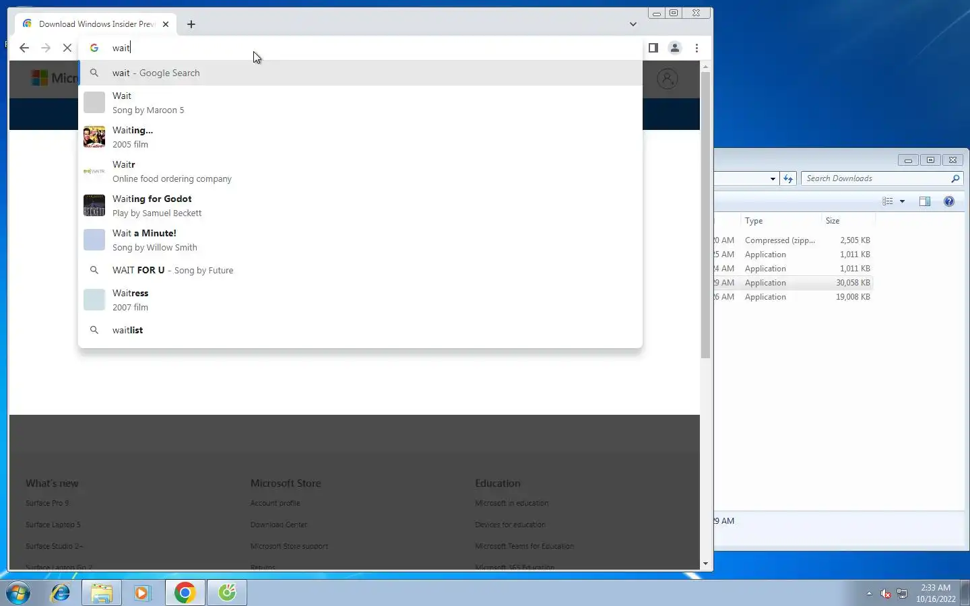Image resolution: width=970 pixels, height=606 pixels.
Task: Pick the 'Waiting for Godot' suggestion
Action: (x=360, y=205)
